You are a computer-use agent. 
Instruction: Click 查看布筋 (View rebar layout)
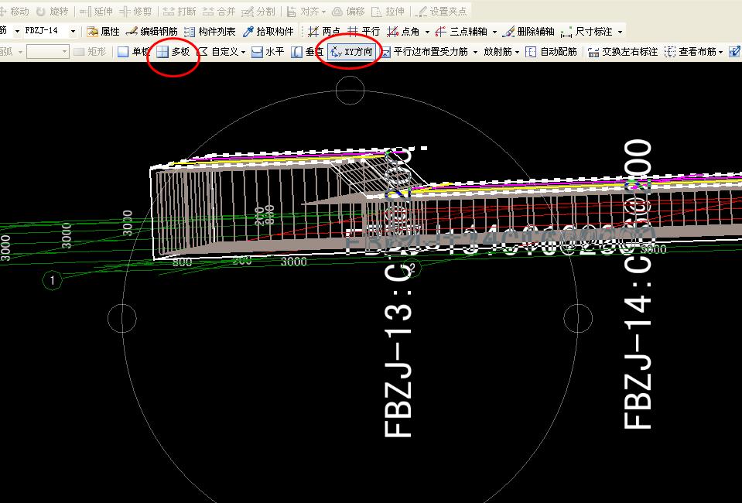tap(690, 52)
